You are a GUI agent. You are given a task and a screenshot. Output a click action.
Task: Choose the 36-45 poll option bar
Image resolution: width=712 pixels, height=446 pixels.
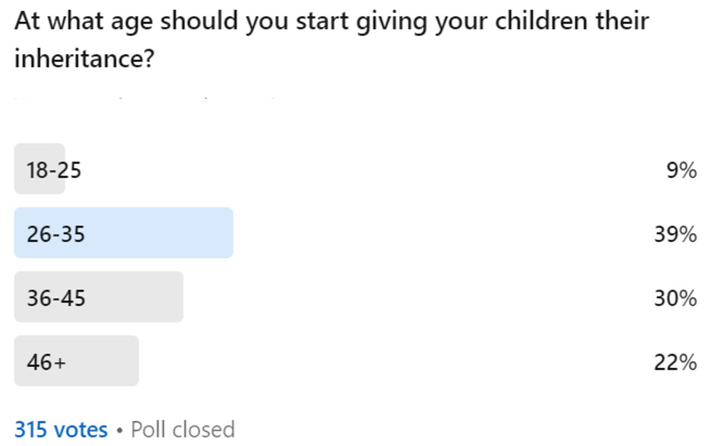click(x=98, y=298)
